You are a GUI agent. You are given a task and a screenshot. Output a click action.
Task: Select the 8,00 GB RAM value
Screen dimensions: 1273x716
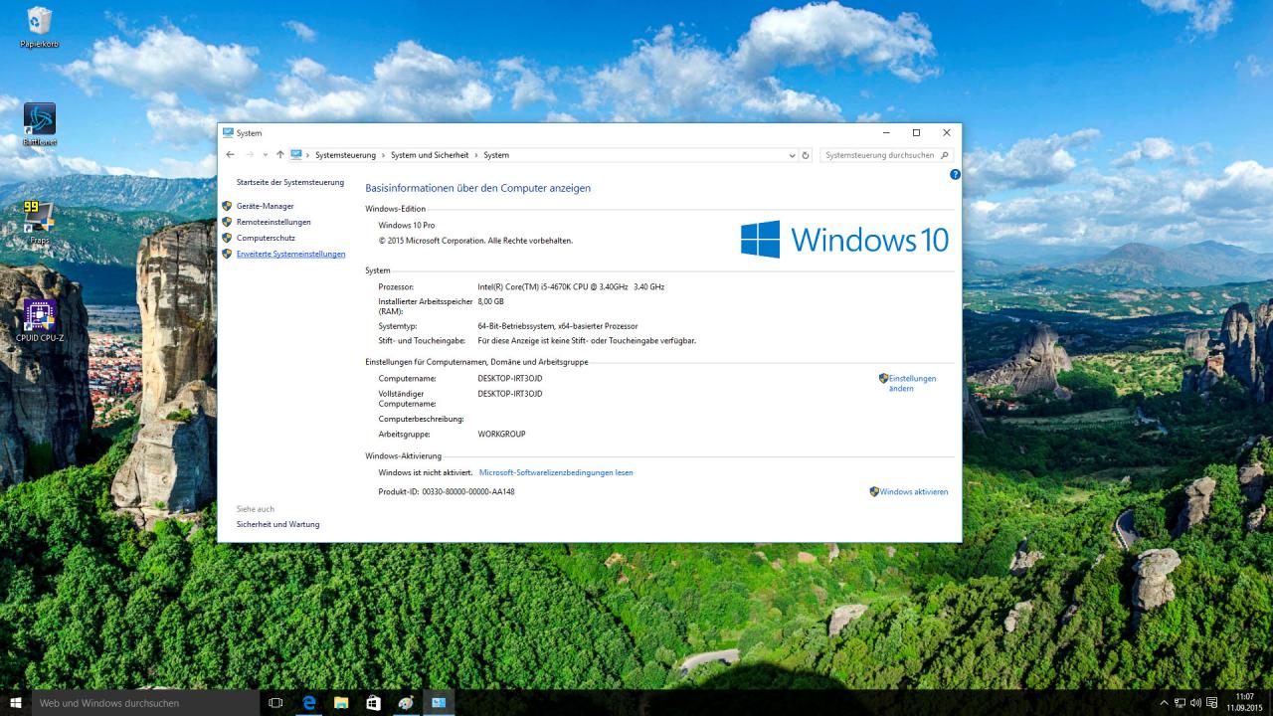pyautogui.click(x=490, y=301)
